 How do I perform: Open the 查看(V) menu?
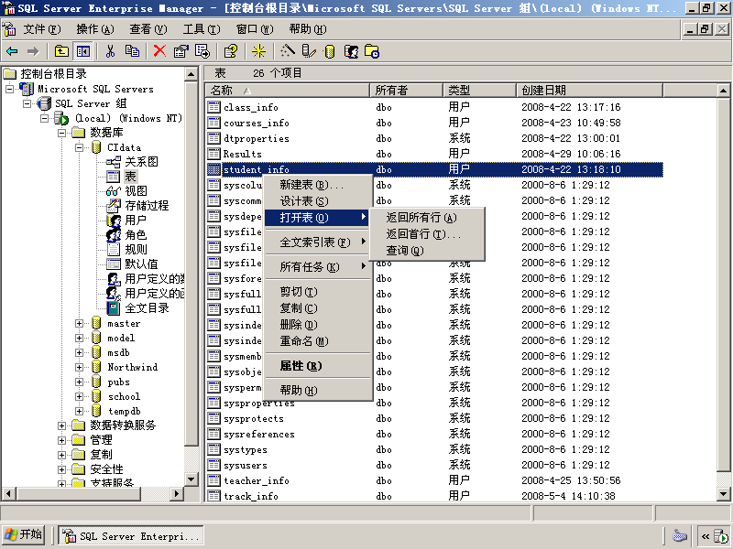[148, 29]
